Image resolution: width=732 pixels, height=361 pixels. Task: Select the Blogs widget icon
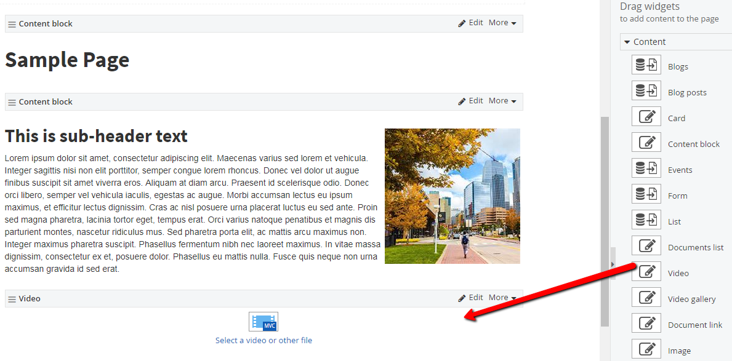tap(646, 64)
